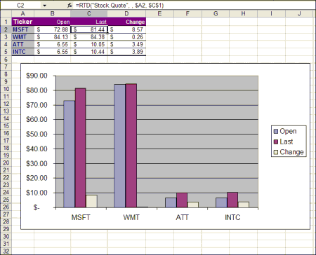Click the Ticker header cell

[23, 22]
